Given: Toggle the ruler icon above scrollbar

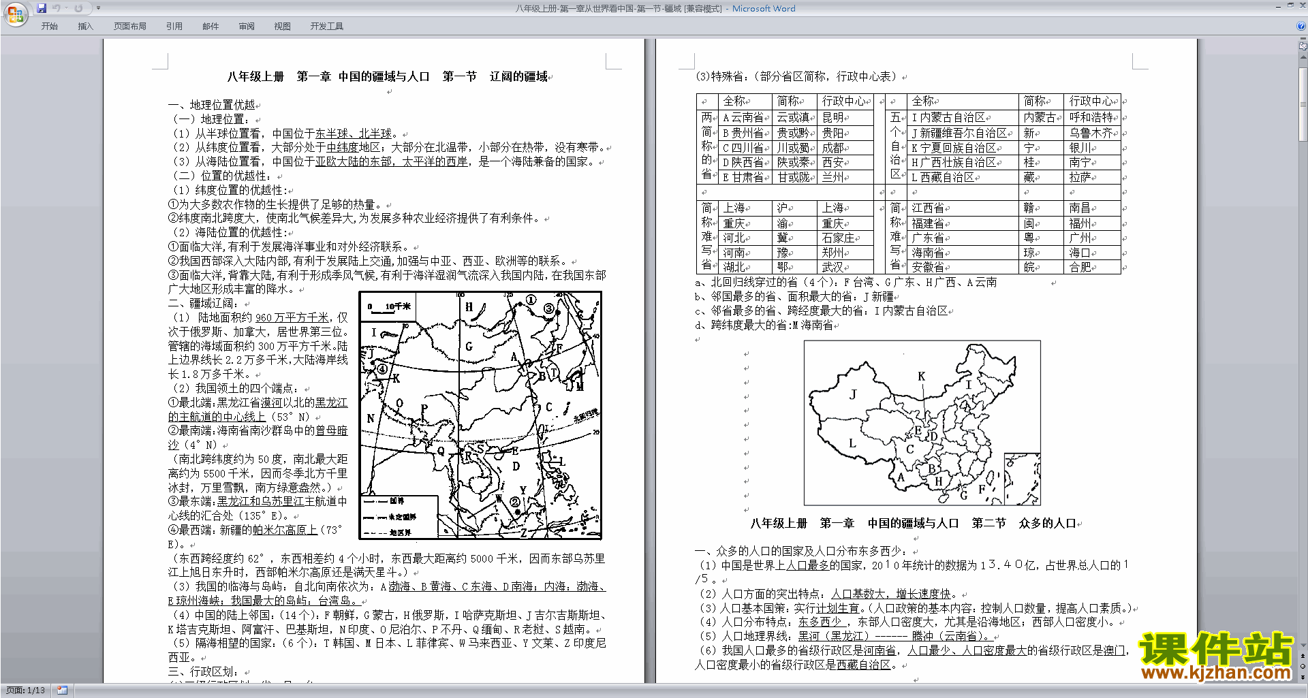Looking at the screenshot, I should click(x=1303, y=46).
